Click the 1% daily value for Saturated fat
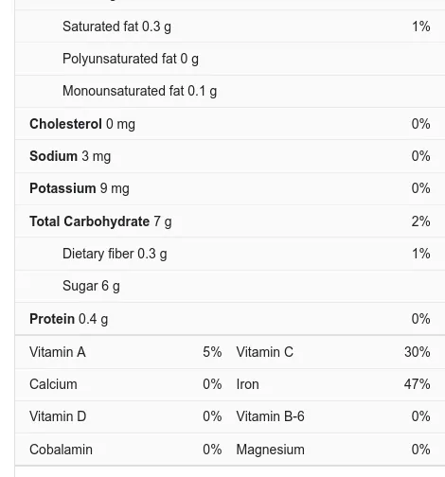The height and width of the screenshot is (477, 445). 421,26
